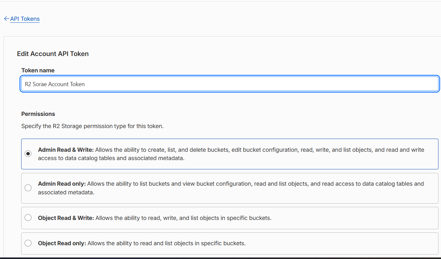Image resolution: width=441 pixels, height=259 pixels.
Task: Choose the Object Read & Write radio button
Action: click(28, 218)
